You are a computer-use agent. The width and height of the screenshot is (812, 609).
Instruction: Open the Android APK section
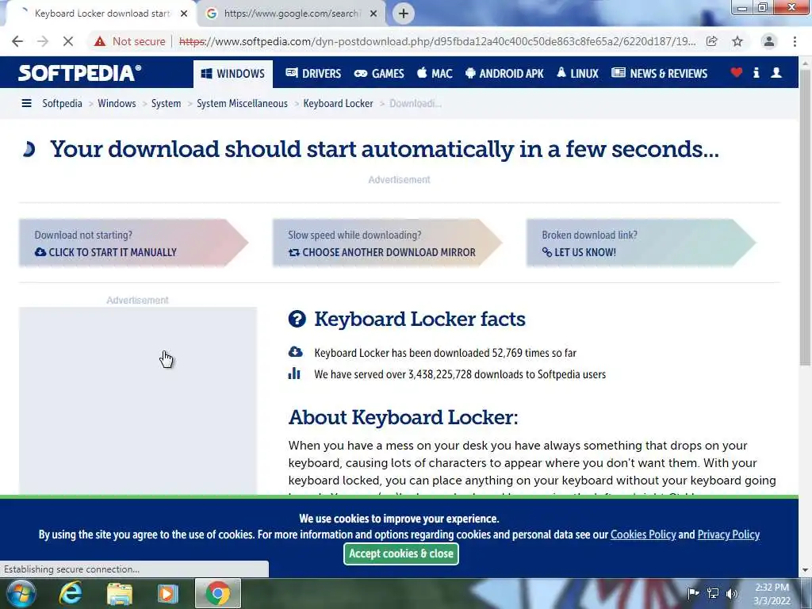click(x=504, y=74)
